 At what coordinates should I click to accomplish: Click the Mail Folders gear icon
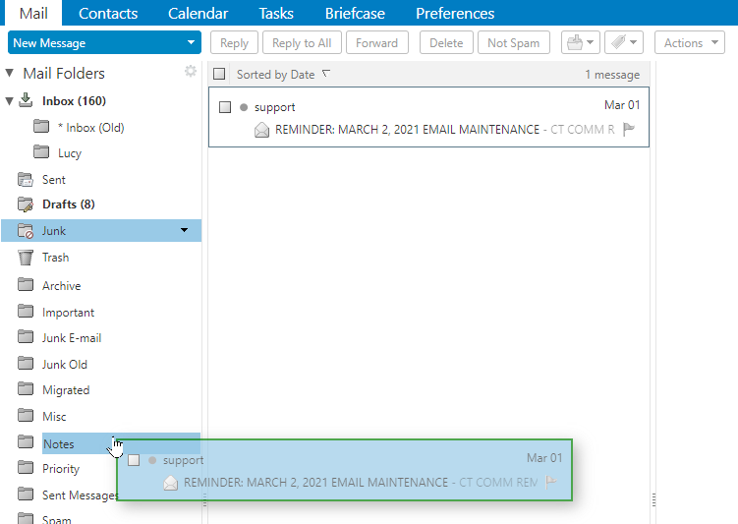191,72
